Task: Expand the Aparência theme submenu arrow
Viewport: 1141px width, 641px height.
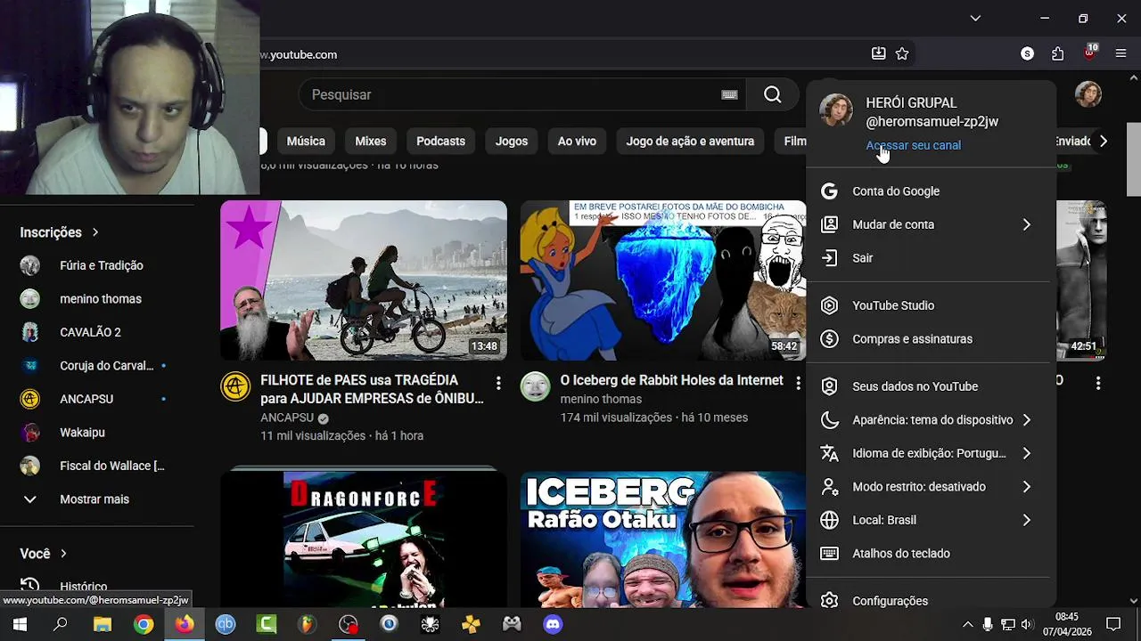Action: pos(1026,420)
